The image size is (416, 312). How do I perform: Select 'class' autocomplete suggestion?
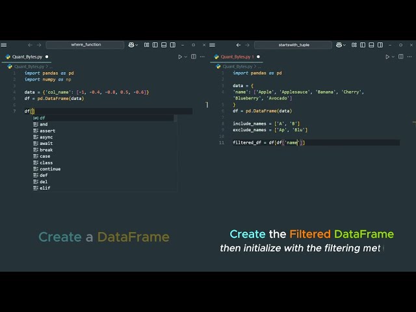coord(103,162)
